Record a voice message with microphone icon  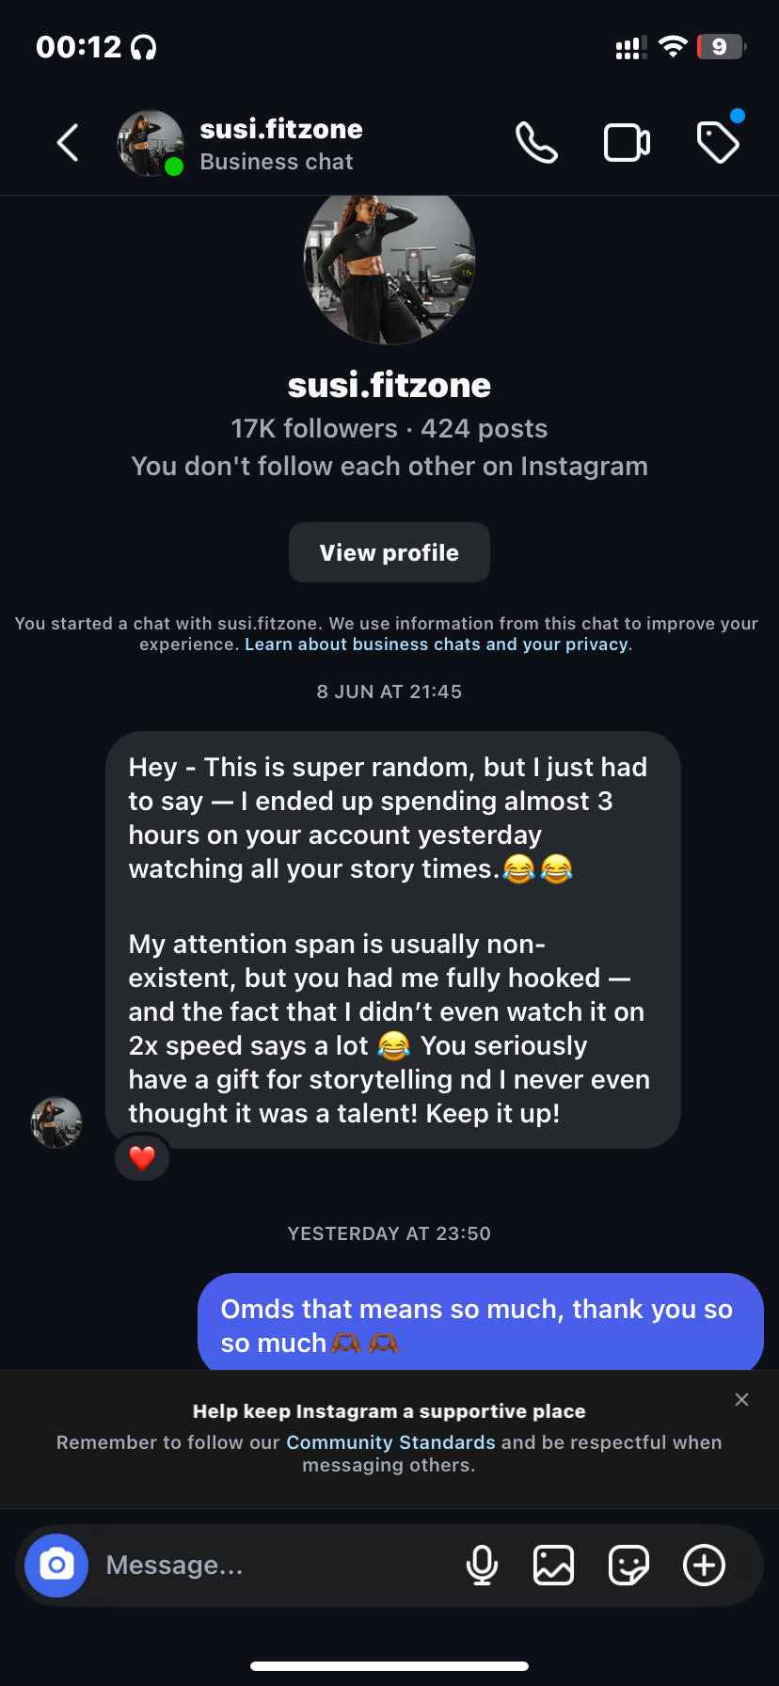482,1566
